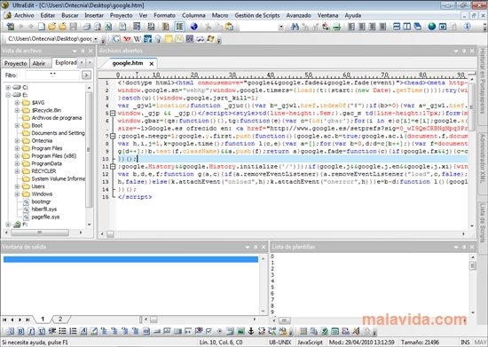Open the Vista de archivo panel dropdown arrow
This screenshot has width=488, height=347.
[x=75, y=51]
